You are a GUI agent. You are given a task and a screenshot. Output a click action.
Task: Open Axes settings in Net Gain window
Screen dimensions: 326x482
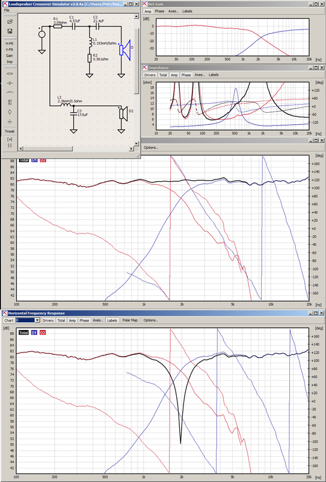pos(173,11)
